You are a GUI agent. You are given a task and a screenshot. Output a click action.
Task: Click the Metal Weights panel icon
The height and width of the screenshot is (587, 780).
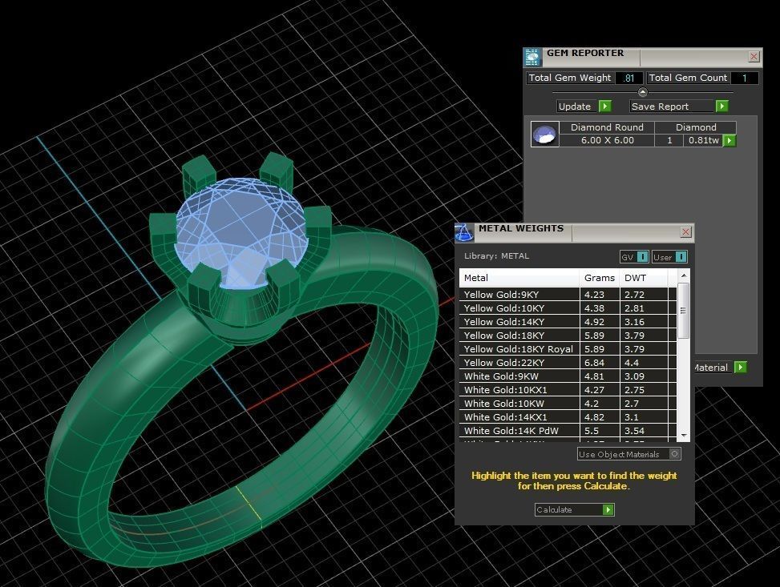[463, 232]
